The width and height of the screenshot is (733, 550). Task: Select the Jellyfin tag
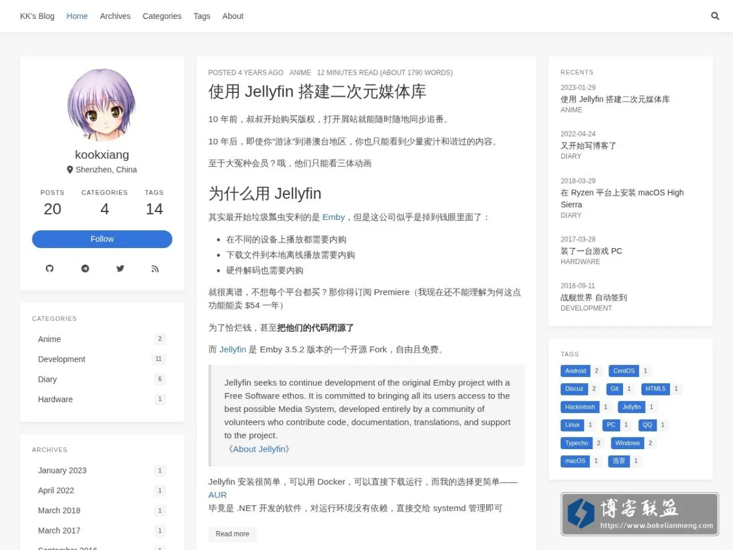pos(632,407)
